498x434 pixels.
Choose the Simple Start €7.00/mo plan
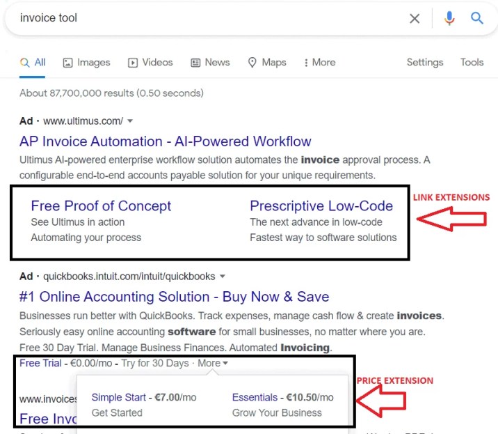[x=144, y=397]
